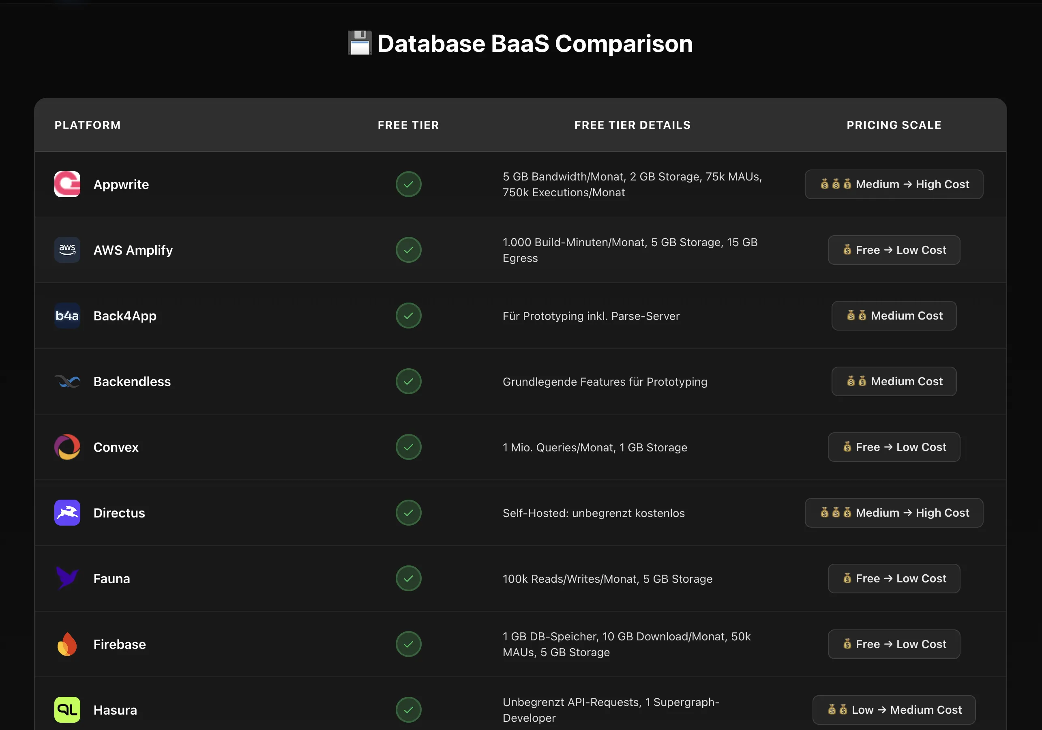Click the Back4App Medium Cost badge
The image size is (1042, 730).
click(x=894, y=316)
